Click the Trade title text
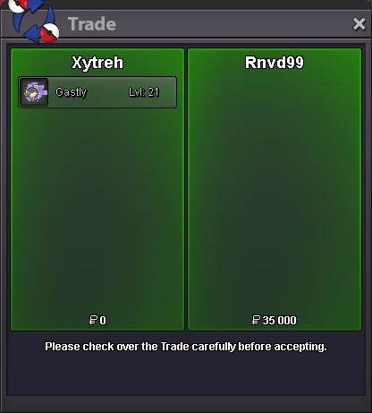The width and height of the screenshot is (372, 413). pos(92,24)
